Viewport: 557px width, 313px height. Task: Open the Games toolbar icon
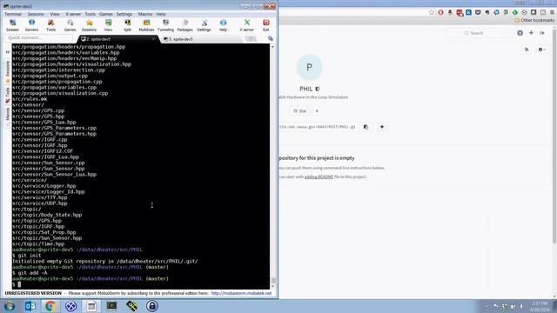[x=70, y=25]
